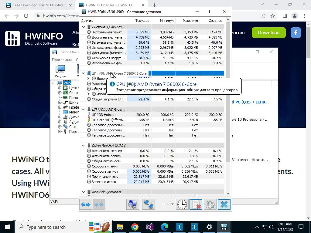
Task: Click thermometer icon of ЦП IOD Hotspot
Action: point(89,115)
